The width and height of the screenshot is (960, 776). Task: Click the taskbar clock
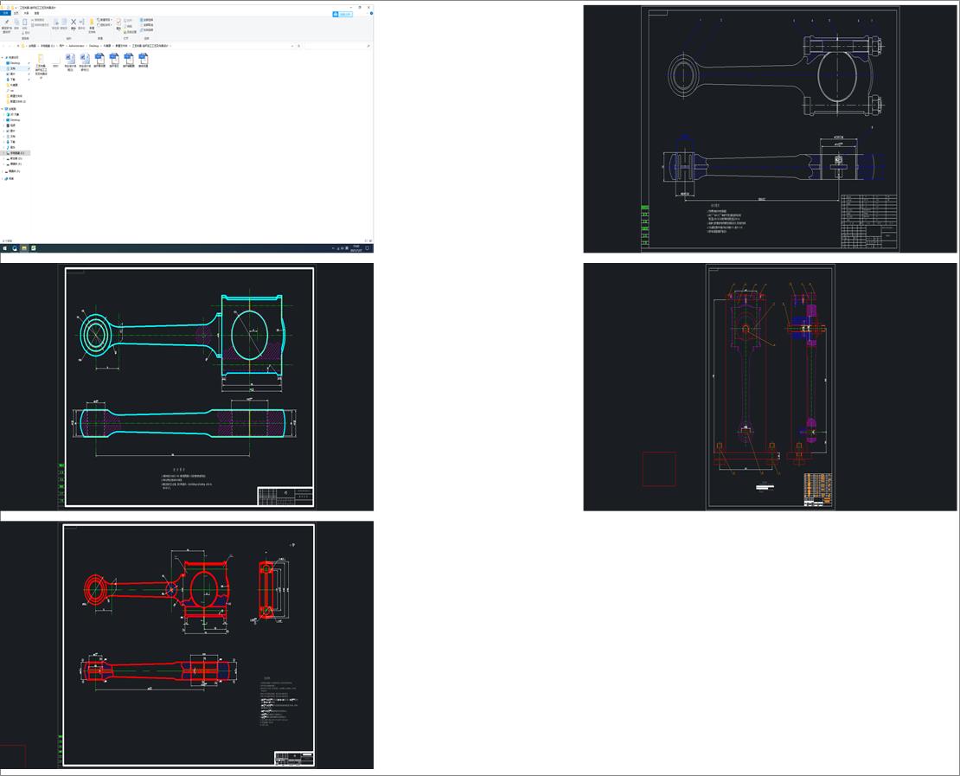[x=355, y=248]
